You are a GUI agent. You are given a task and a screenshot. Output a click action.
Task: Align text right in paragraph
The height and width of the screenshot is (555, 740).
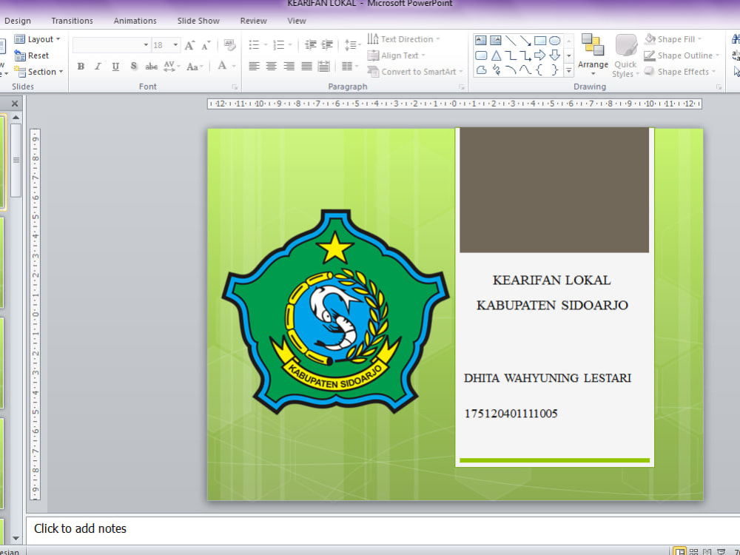tap(289, 66)
